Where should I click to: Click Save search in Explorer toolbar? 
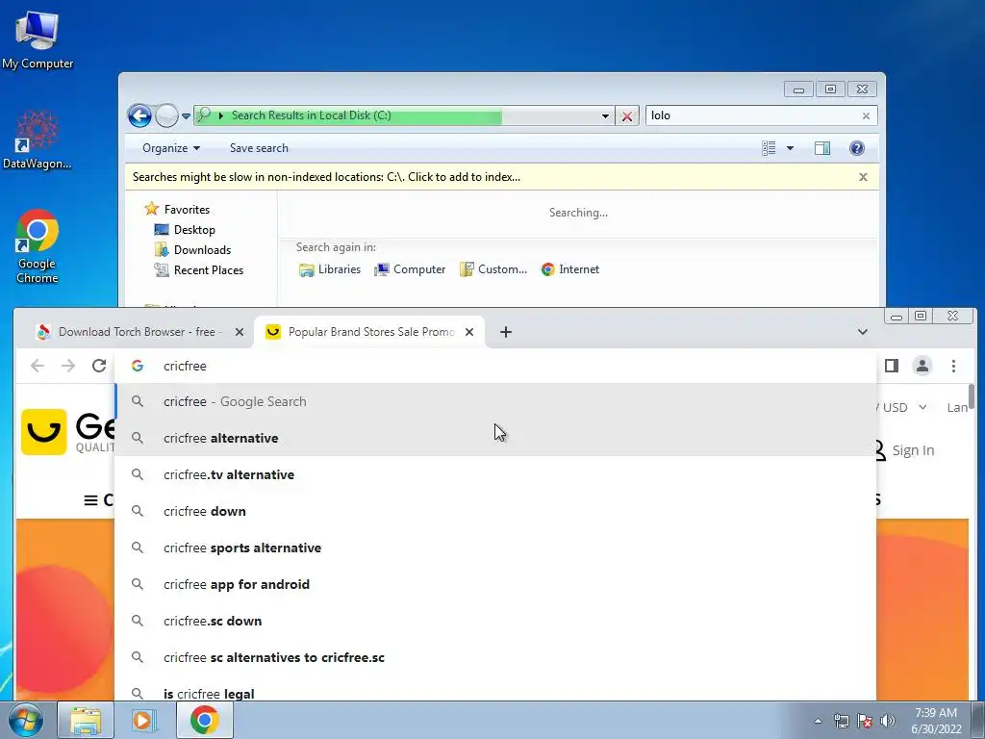point(259,148)
